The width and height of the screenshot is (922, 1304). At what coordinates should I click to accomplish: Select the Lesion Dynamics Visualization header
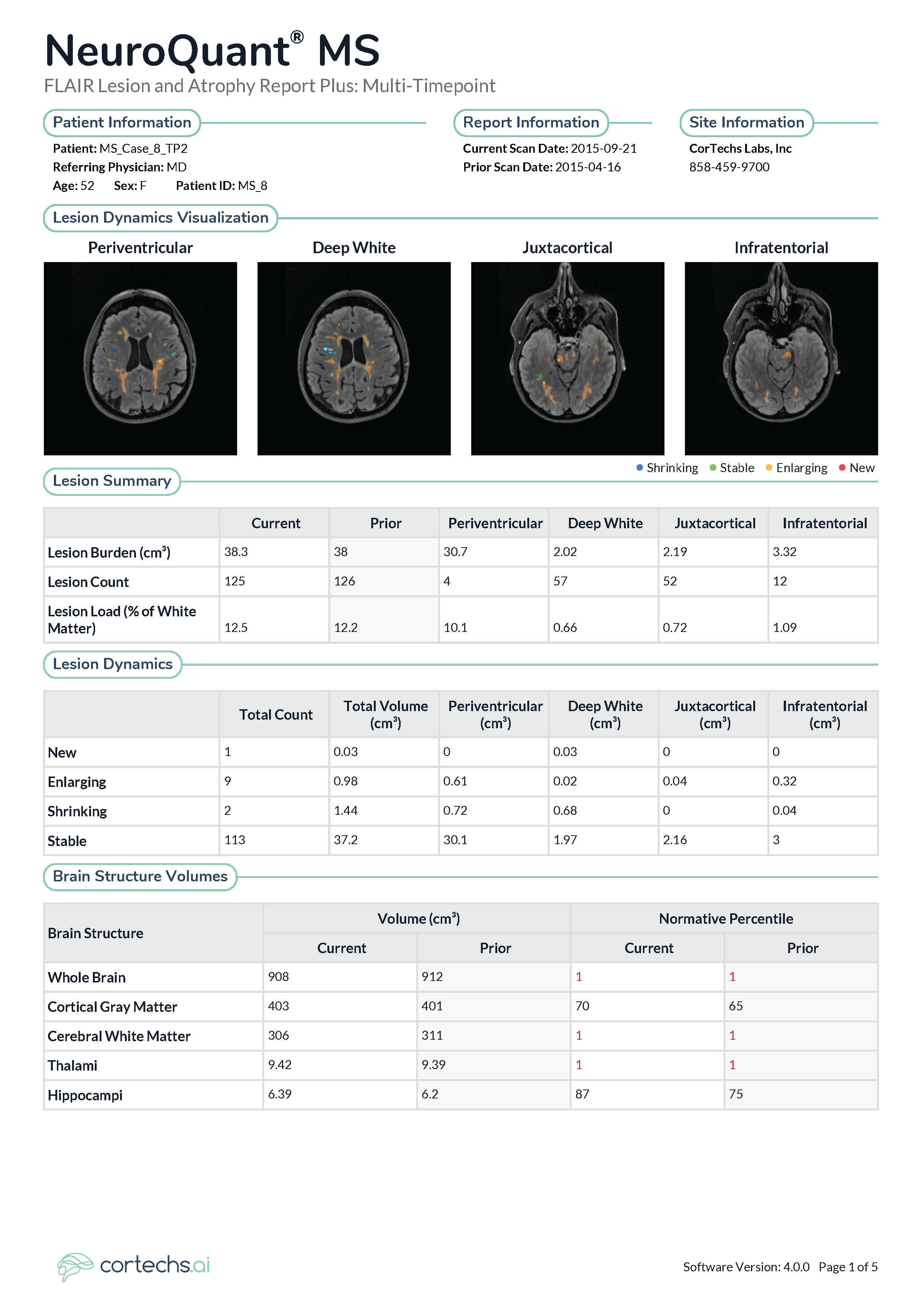[x=161, y=218]
